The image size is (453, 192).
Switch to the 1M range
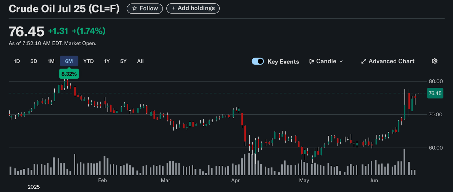pos(51,61)
